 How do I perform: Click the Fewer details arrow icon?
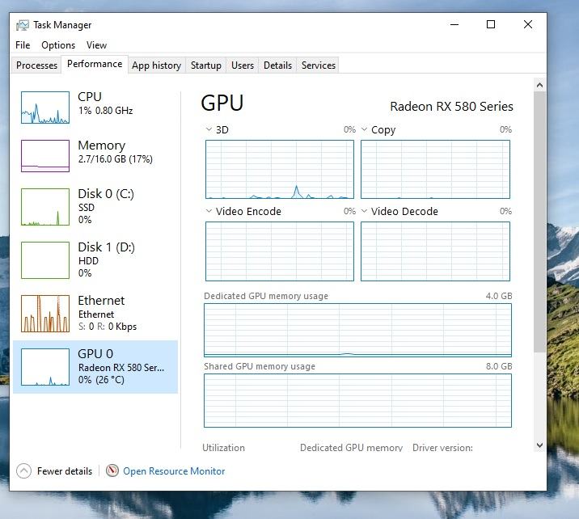(23, 471)
